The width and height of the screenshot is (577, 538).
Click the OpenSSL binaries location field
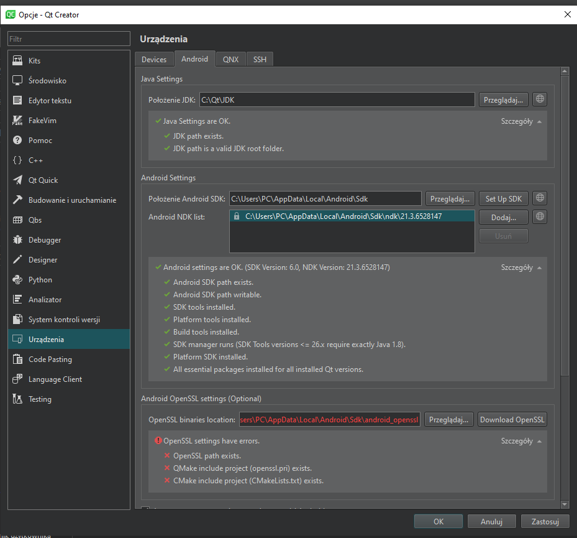pos(330,420)
